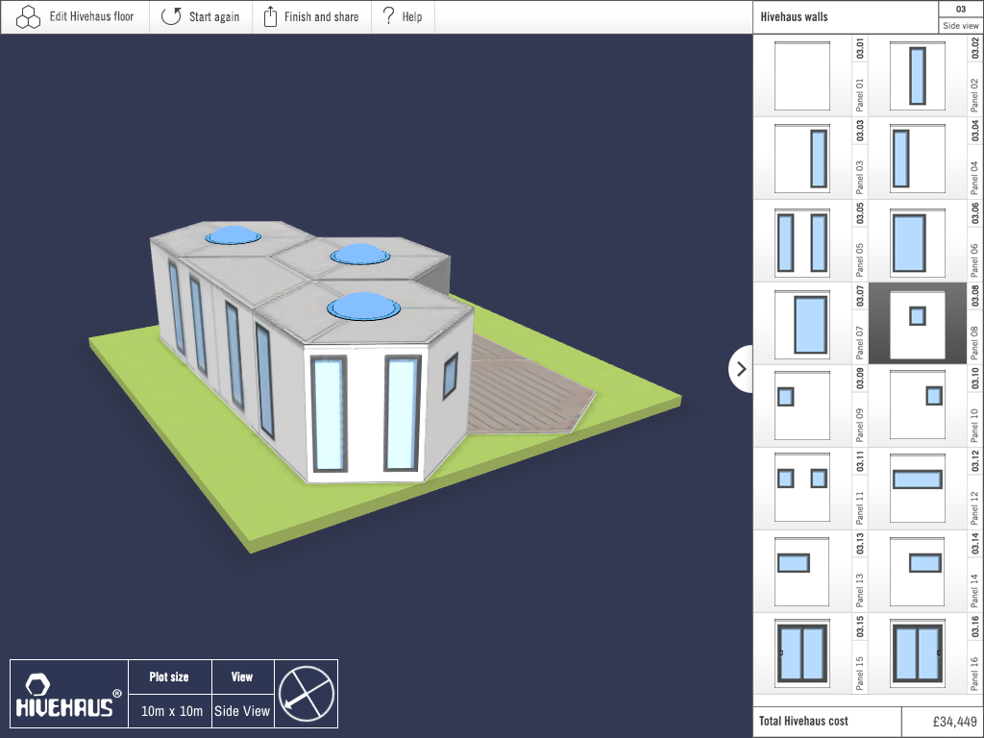Click the compass rotate view icon

click(x=307, y=694)
